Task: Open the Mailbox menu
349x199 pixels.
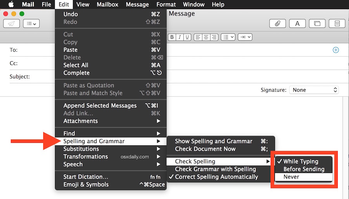Action: 107,4
